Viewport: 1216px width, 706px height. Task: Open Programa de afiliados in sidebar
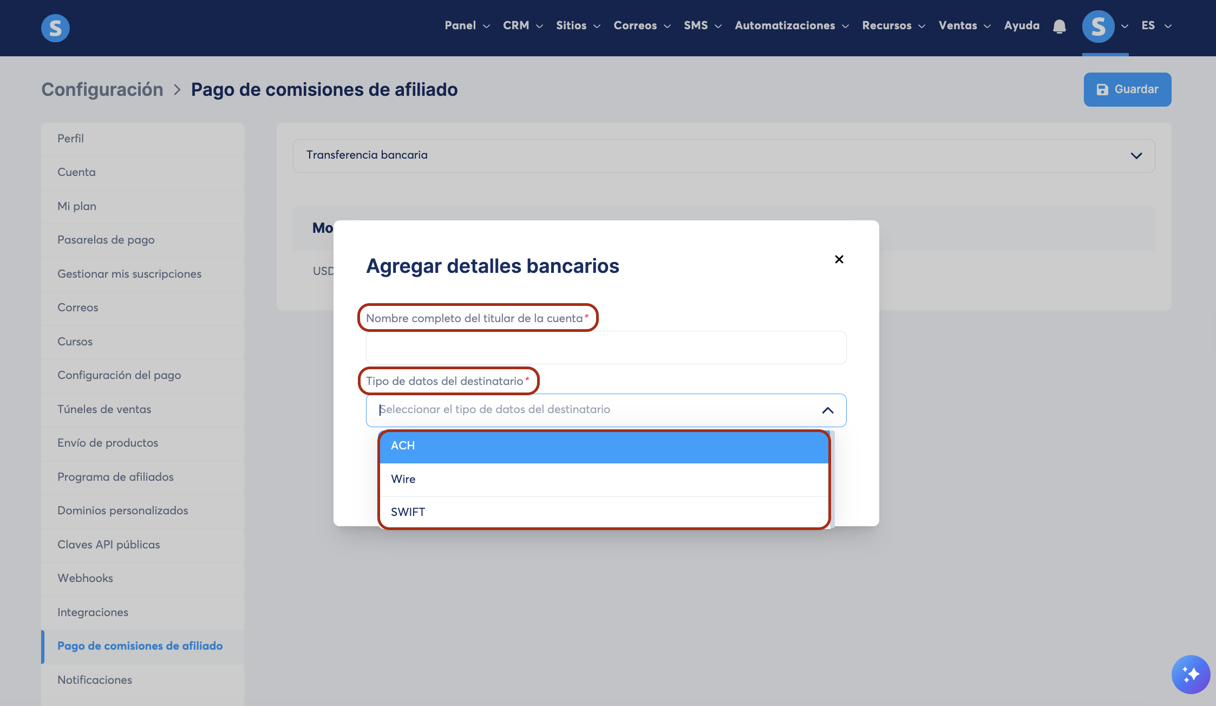[x=115, y=477]
